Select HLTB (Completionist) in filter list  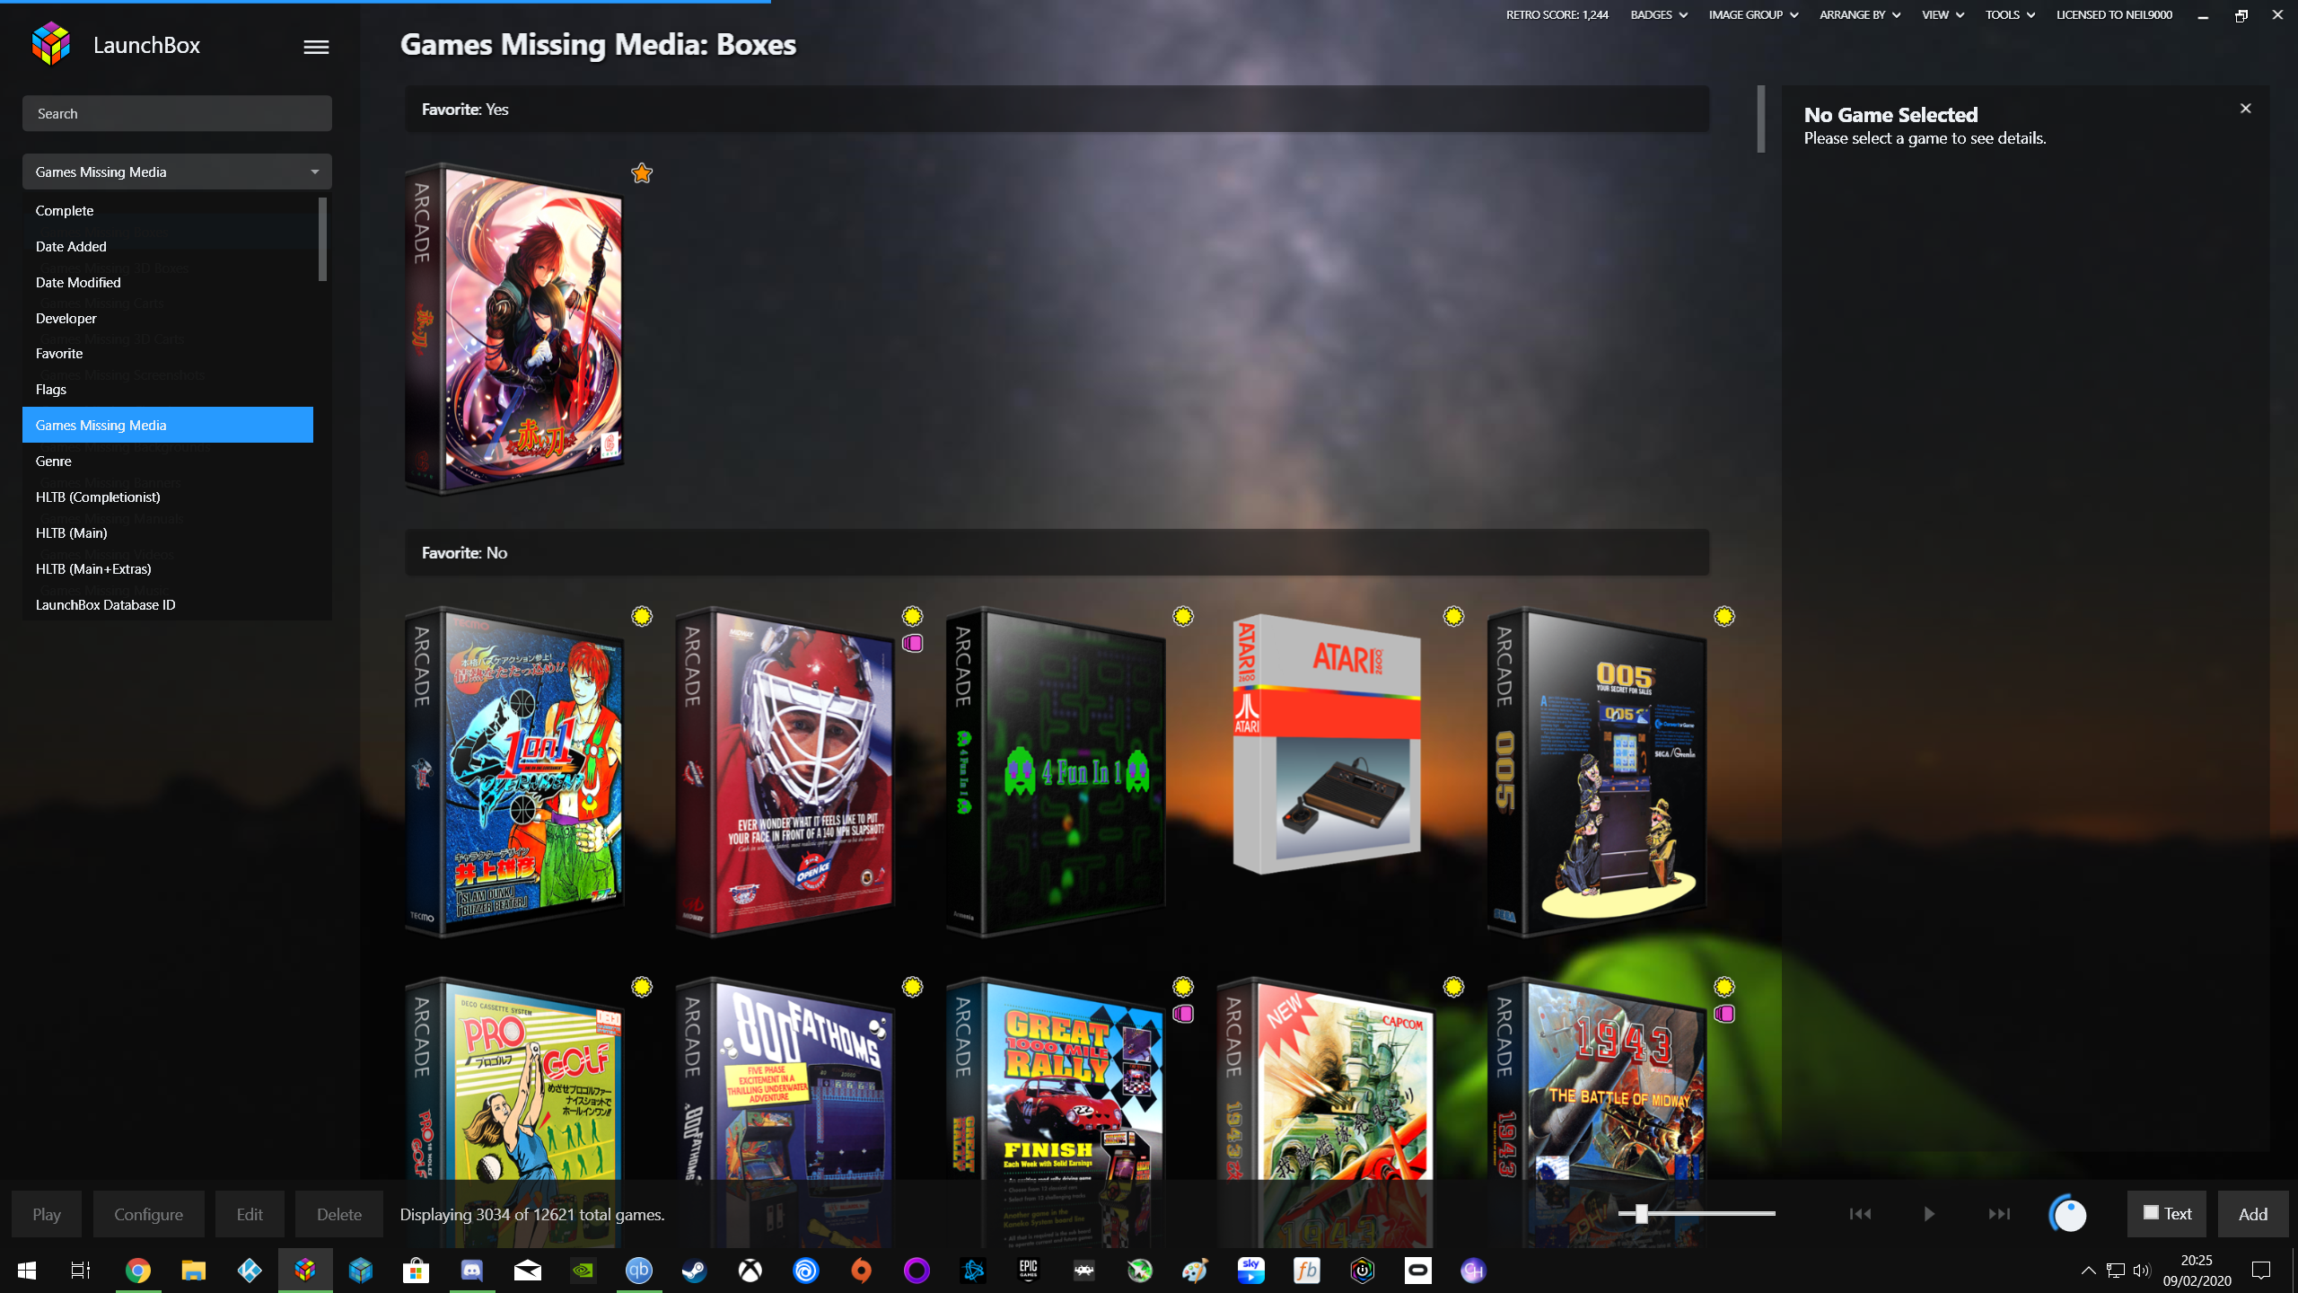point(168,497)
